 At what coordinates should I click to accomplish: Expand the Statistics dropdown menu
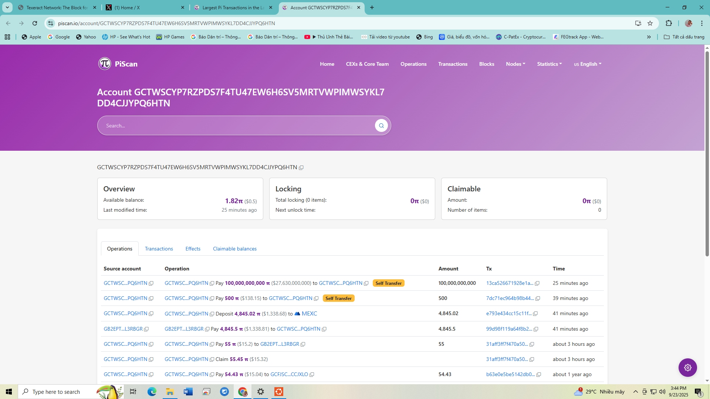pos(549,64)
